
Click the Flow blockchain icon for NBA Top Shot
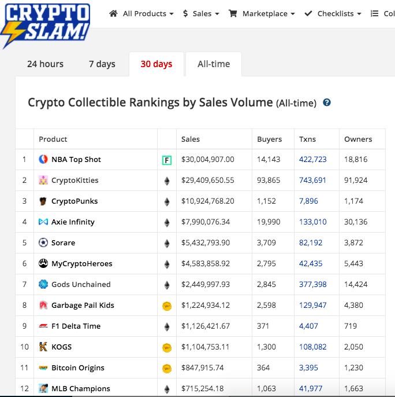tap(167, 160)
